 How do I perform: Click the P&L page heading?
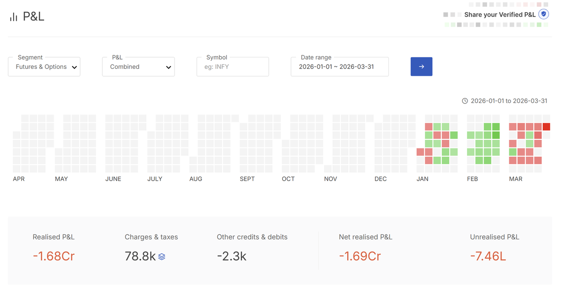[x=33, y=17]
